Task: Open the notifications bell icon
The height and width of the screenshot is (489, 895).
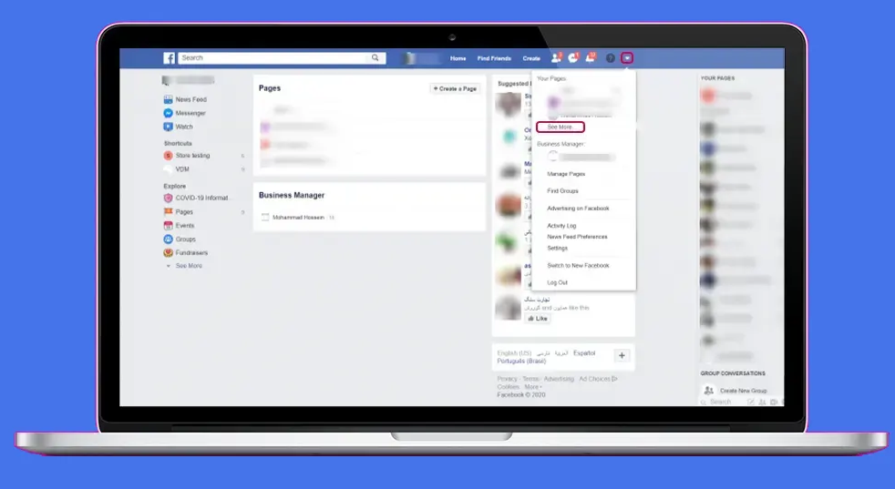Action: pos(591,57)
